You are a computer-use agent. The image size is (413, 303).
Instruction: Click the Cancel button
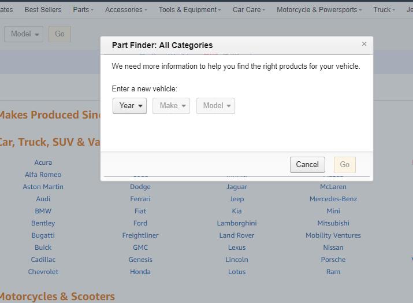(307, 165)
